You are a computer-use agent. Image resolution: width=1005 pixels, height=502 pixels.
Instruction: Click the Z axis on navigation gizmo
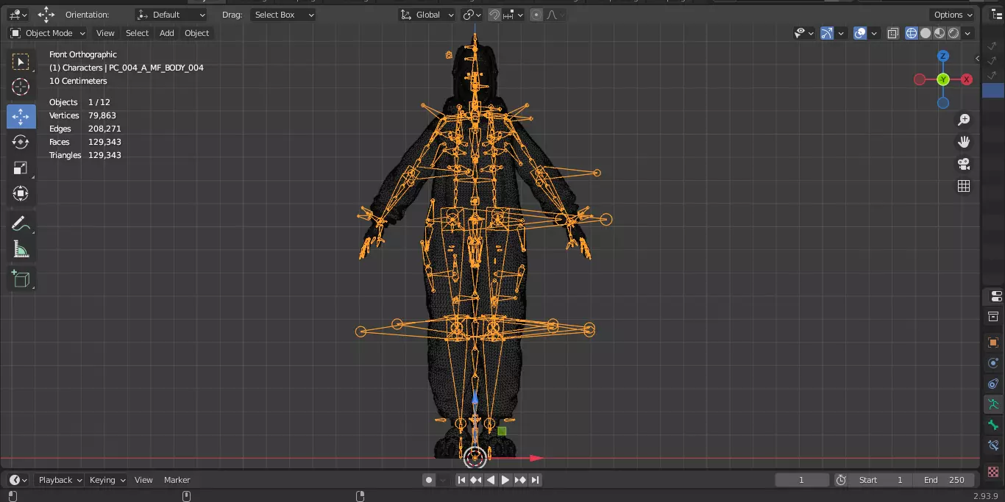pos(943,56)
